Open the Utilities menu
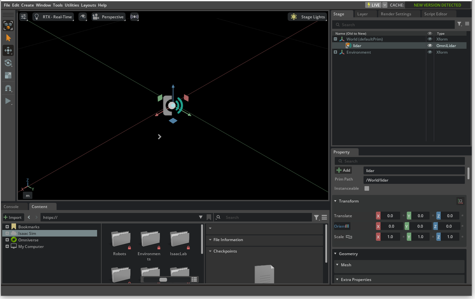475x299 pixels. point(72,5)
